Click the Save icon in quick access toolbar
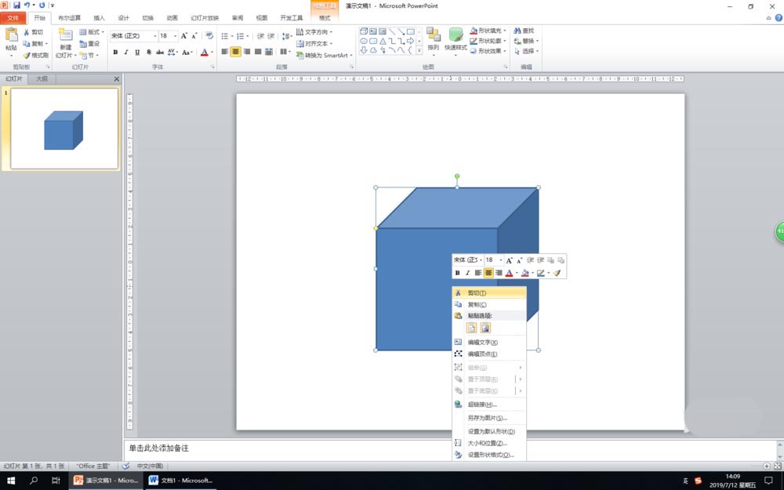The height and width of the screenshot is (490, 784). 16,5
